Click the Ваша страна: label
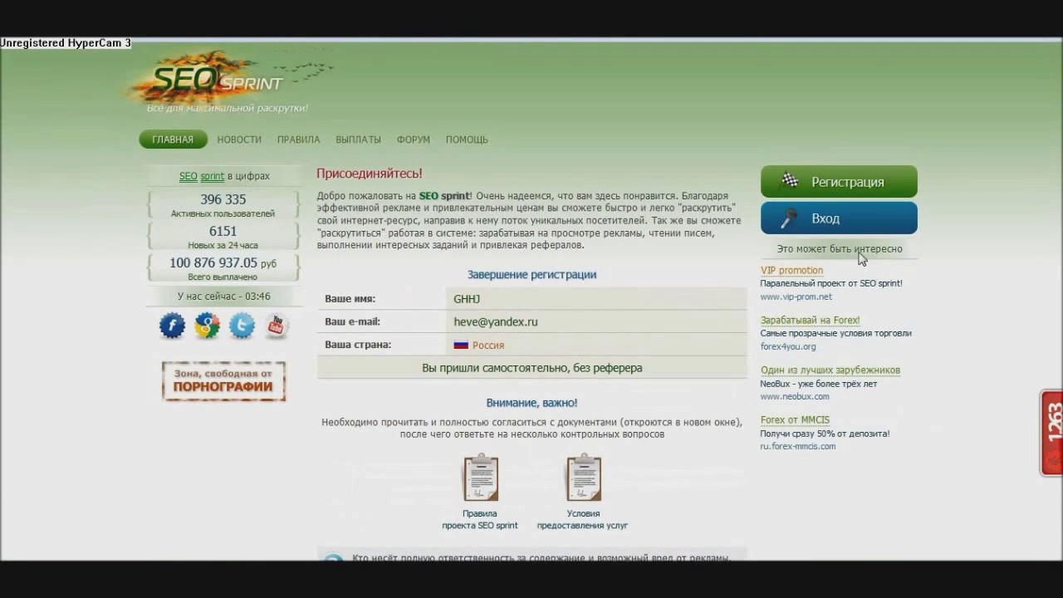This screenshot has height=598, width=1063. point(358,345)
